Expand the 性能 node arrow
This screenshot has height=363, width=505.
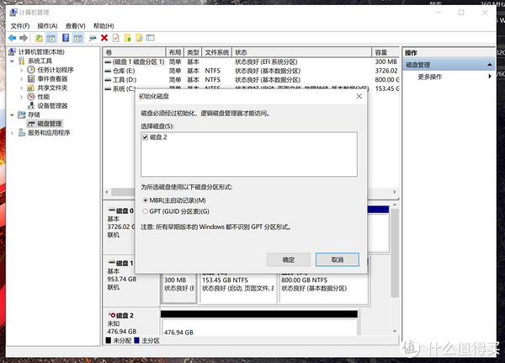pos(21,97)
